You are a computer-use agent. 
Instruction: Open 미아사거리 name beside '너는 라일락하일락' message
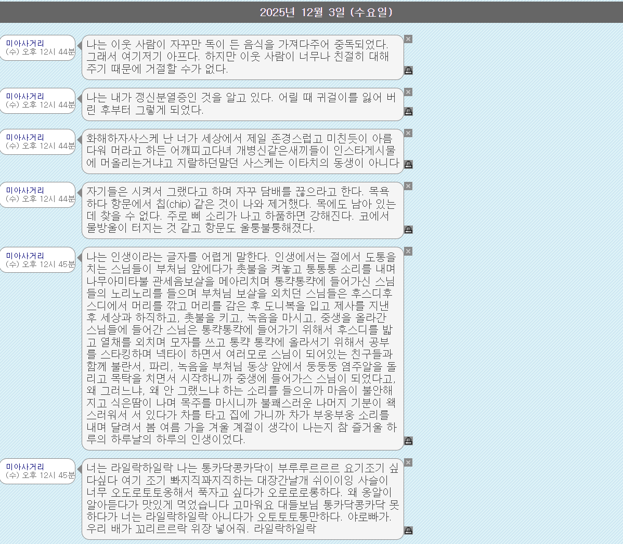25,467
